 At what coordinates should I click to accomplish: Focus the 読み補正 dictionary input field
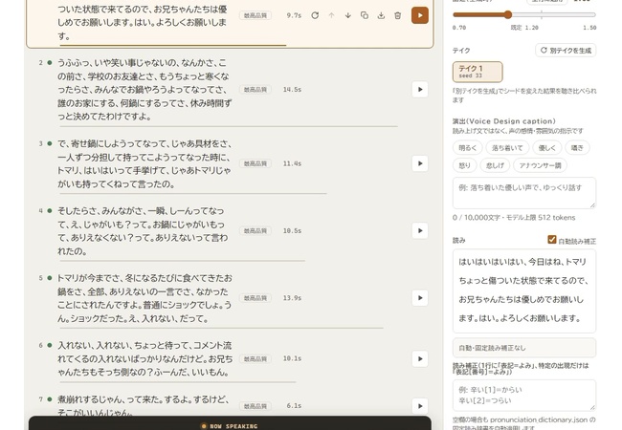pos(524,396)
